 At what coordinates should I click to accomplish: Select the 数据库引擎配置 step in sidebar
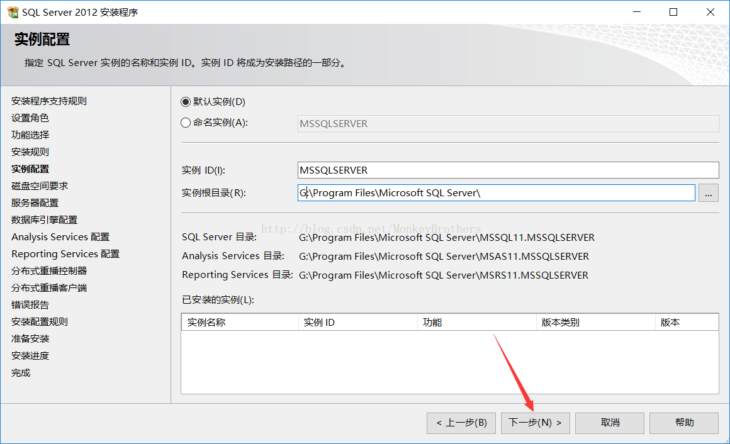coord(44,220)
